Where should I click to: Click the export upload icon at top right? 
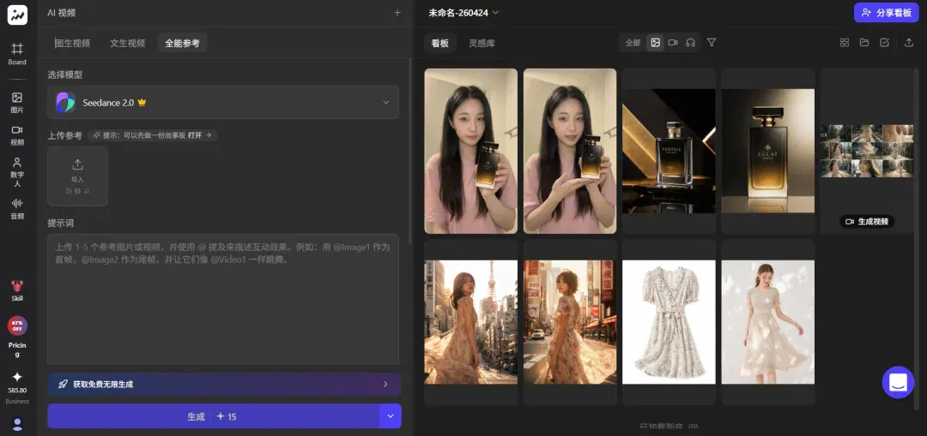click(x=909, y=43)
